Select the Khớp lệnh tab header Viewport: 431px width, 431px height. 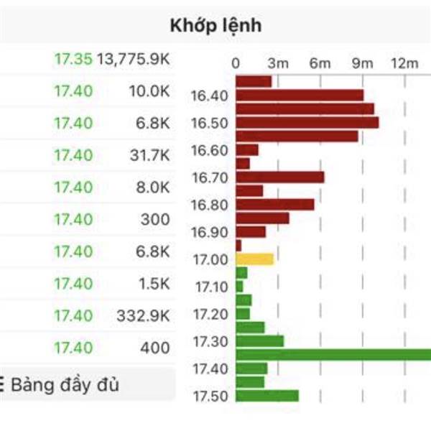click(215, 26)
